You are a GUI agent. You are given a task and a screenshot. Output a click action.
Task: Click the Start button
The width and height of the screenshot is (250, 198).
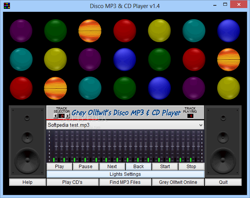point(165,166)
